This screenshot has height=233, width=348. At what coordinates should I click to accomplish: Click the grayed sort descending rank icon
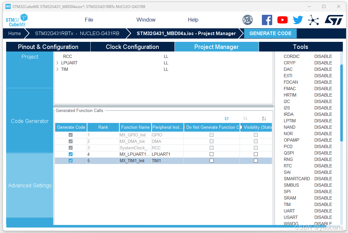point(245,118)
